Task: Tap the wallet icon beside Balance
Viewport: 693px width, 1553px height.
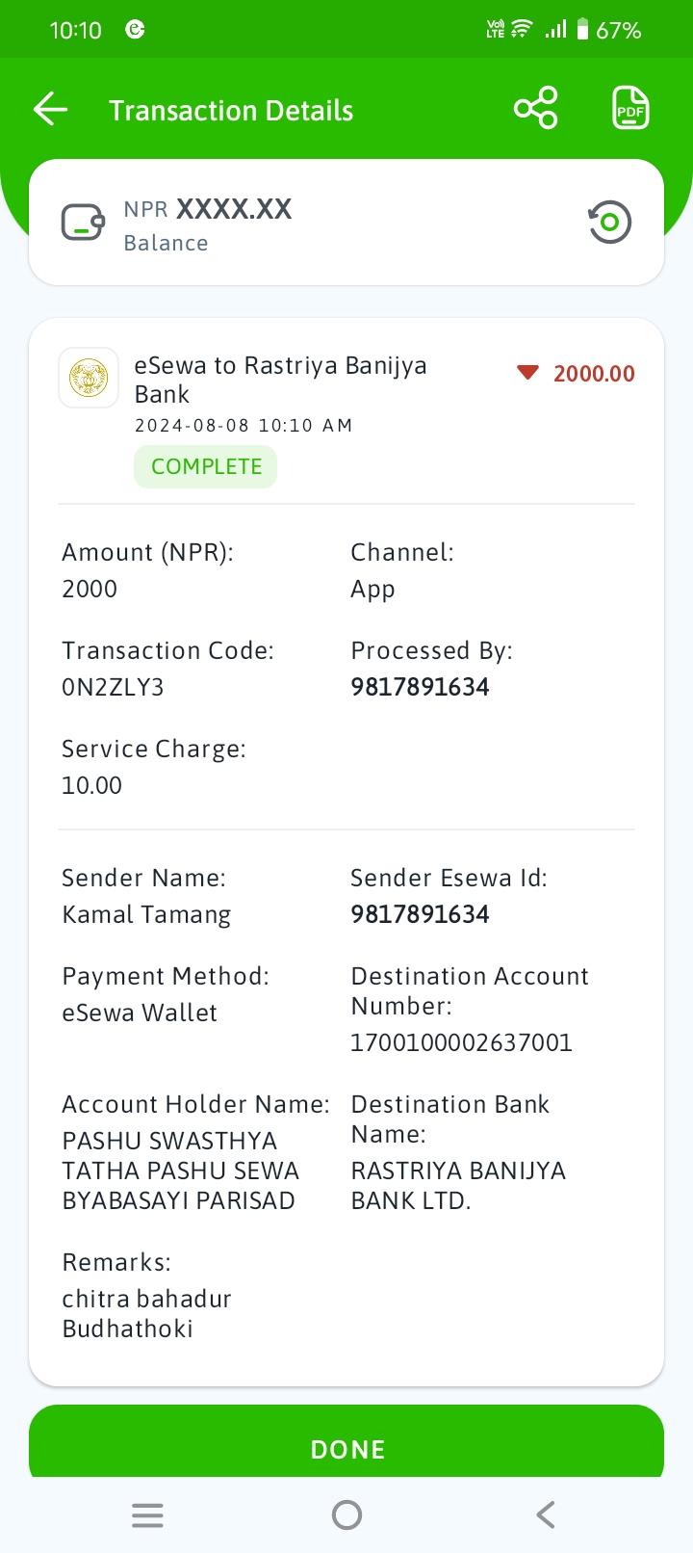Action: tap(83, 223)
